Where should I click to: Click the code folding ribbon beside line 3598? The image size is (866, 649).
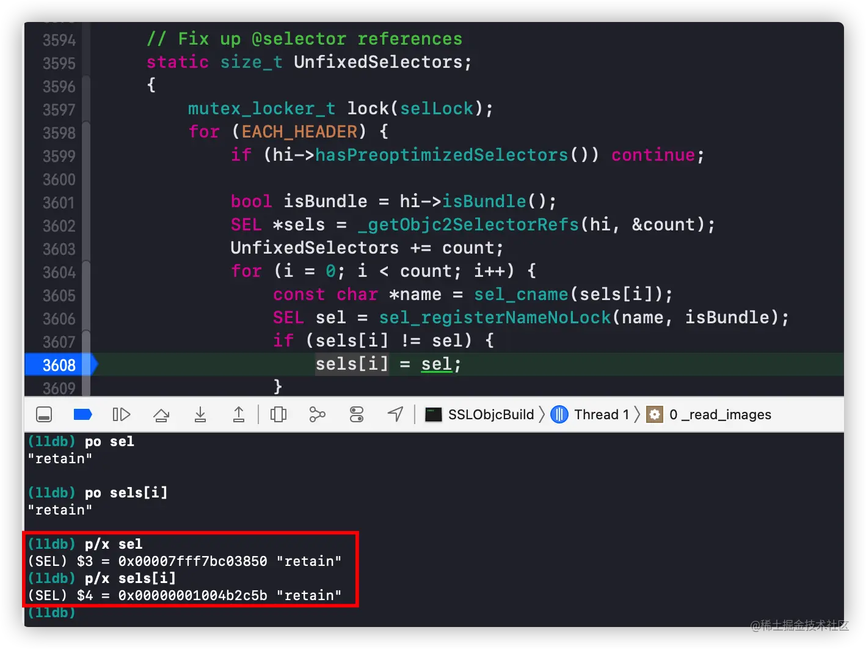86,133
